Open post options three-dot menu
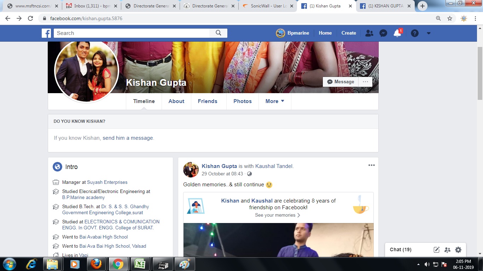 click(x=371, y=165)
